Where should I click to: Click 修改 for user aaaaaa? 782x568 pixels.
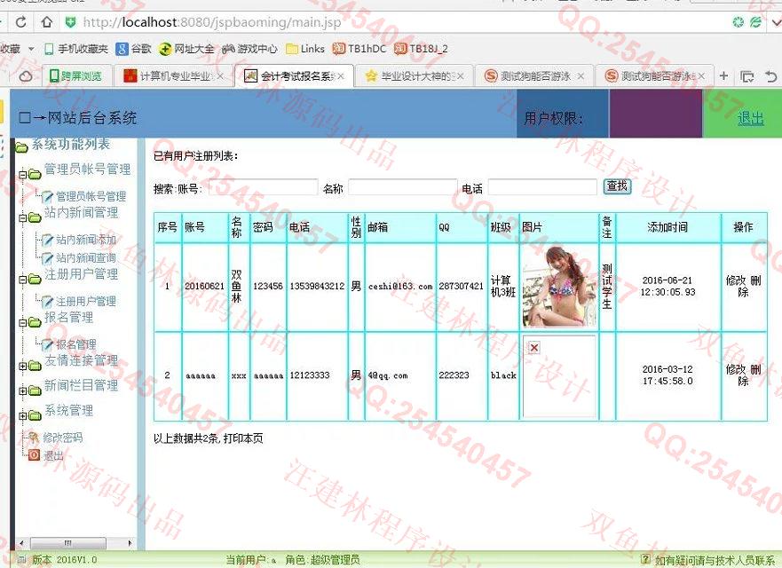[x=735, y=369]
